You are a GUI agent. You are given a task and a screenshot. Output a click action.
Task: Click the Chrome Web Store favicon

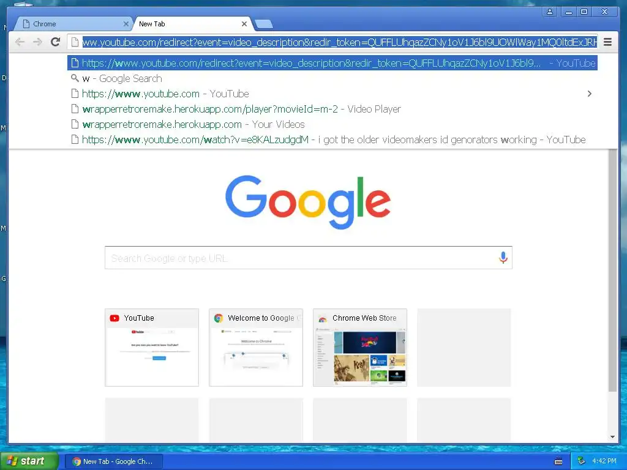click(x=323, y=318)
